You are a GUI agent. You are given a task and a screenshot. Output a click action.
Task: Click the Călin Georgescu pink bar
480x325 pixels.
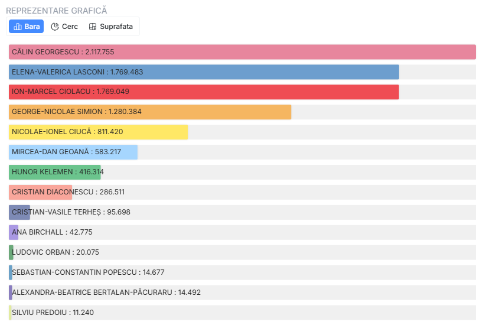[242, 52]
